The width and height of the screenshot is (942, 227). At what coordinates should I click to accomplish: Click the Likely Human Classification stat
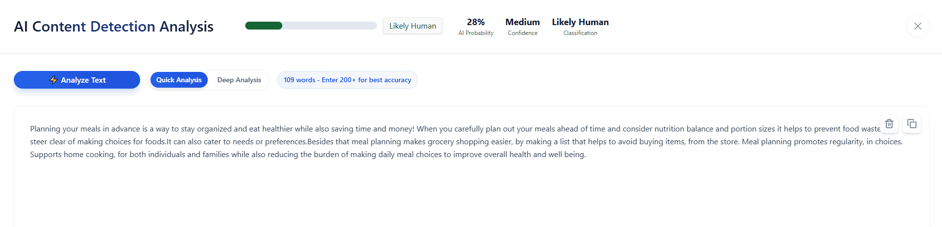click(580, 22)
